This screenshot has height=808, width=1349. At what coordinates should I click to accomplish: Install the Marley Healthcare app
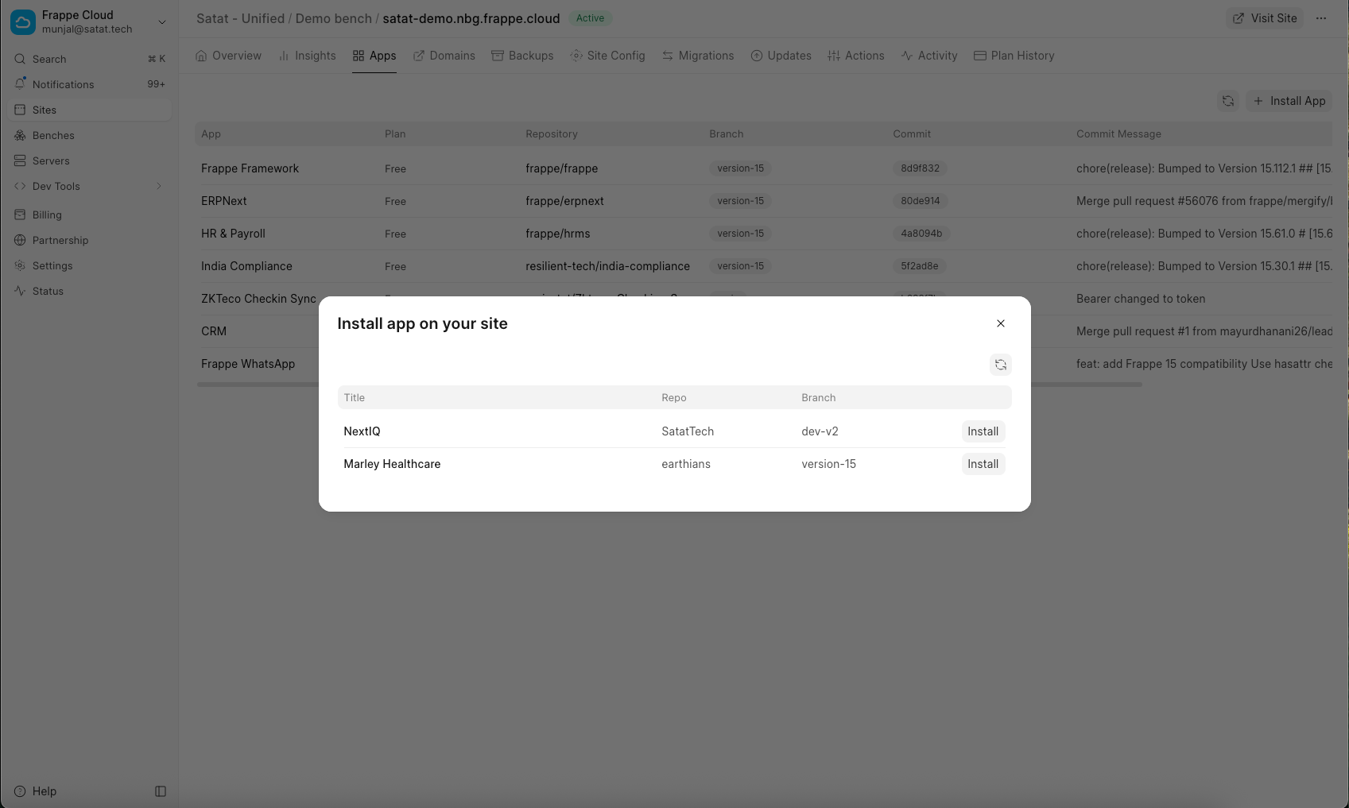point(983,464)
